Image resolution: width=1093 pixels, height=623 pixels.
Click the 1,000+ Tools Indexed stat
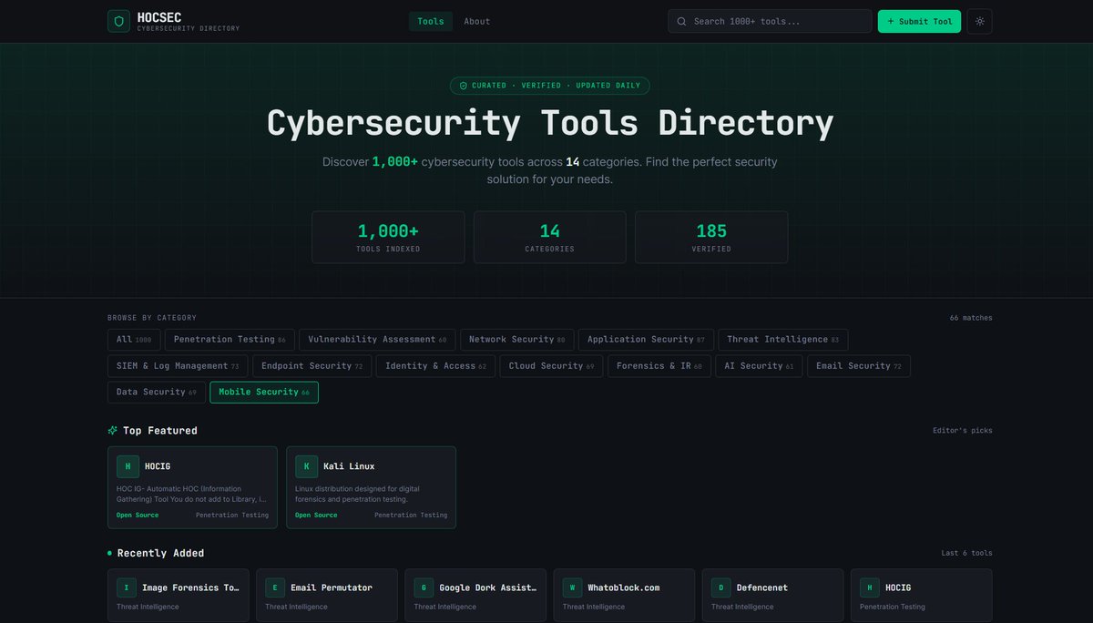click(x=388, y=238)
